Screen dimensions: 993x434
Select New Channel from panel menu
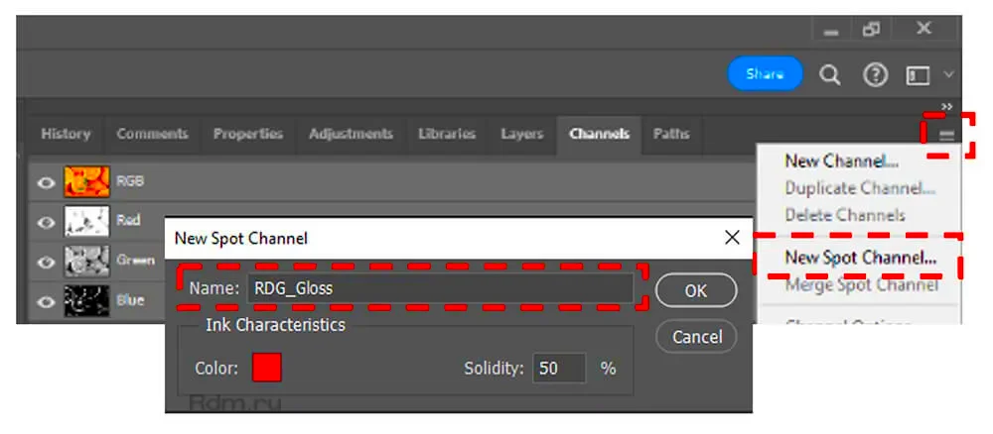point(841,161)
